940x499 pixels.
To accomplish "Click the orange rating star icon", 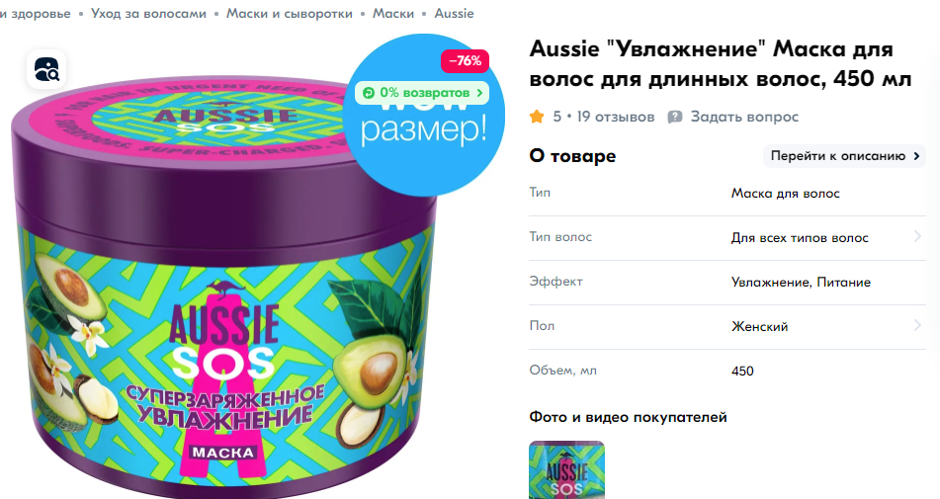I will (x=537, y=117).
